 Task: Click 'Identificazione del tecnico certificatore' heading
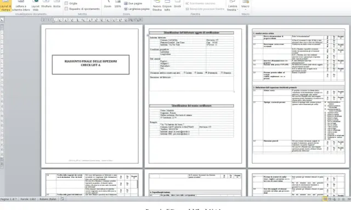191,106
